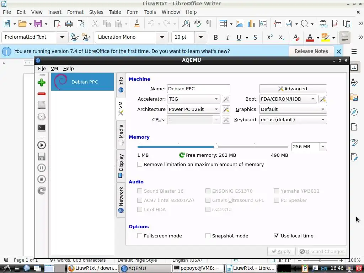Click the clock icon in AQEMU sidebar
This screenshot has height=273, width=364.
pyautogui.click(x=42, y=116)
